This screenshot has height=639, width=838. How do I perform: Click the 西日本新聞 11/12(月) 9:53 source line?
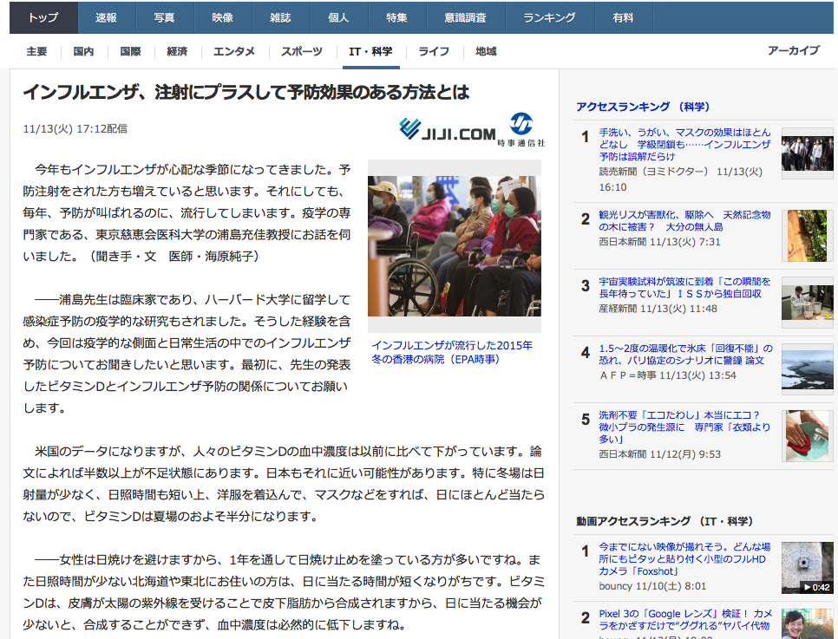point(659,454)
